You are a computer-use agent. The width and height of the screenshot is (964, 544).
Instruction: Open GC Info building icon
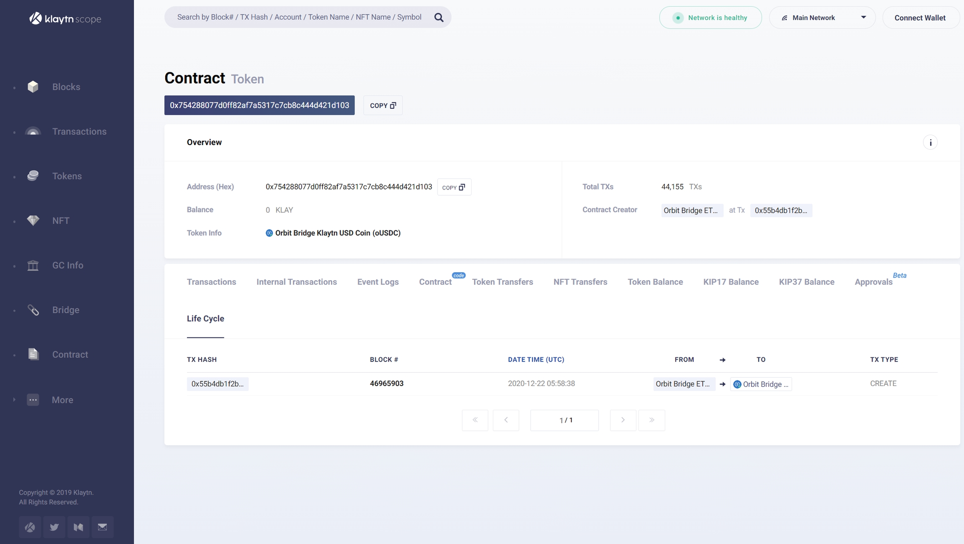(33, 265)
